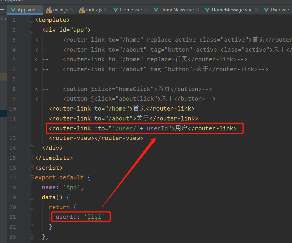Click the '/user/' + userId router-link line
The width and height of the screenshot is (292, 243).
tap(143, 128)
